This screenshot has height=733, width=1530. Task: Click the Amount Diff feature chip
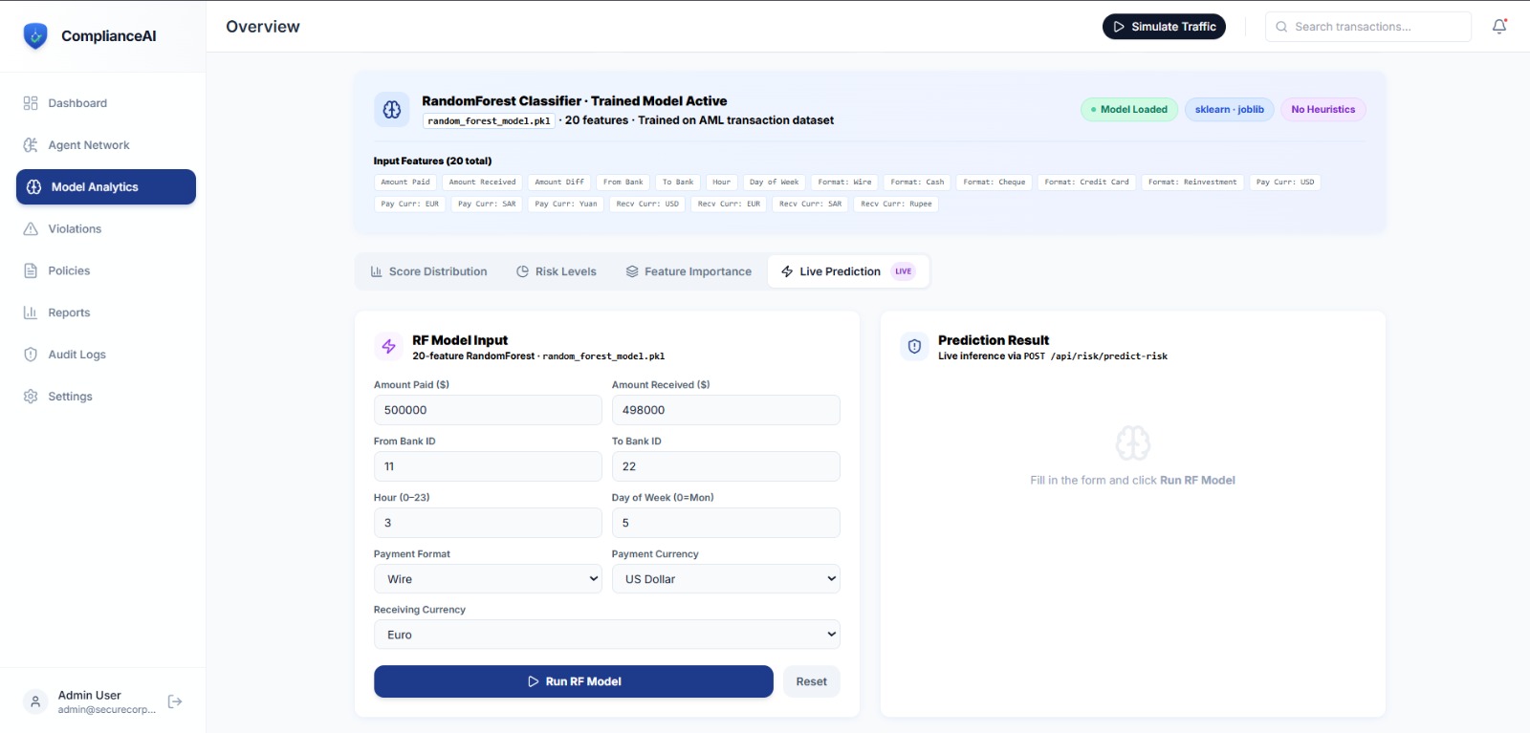click(559, 182)
